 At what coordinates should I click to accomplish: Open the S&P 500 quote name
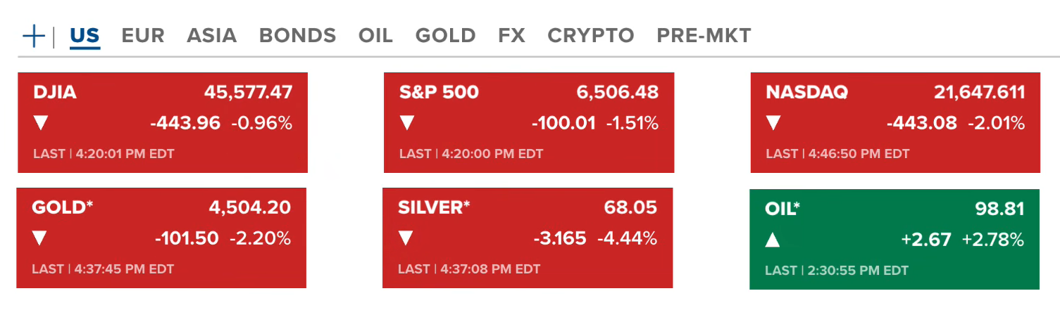point(439,92)
